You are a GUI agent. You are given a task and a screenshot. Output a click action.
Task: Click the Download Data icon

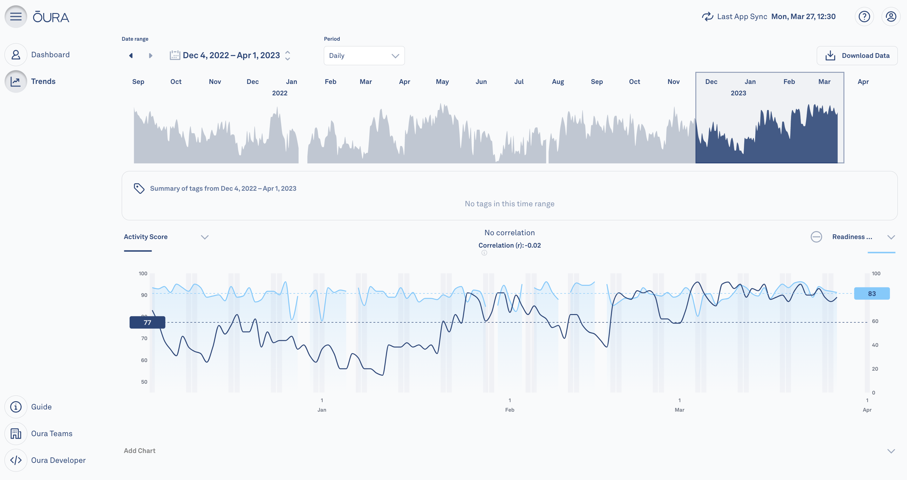click(831, 55)
